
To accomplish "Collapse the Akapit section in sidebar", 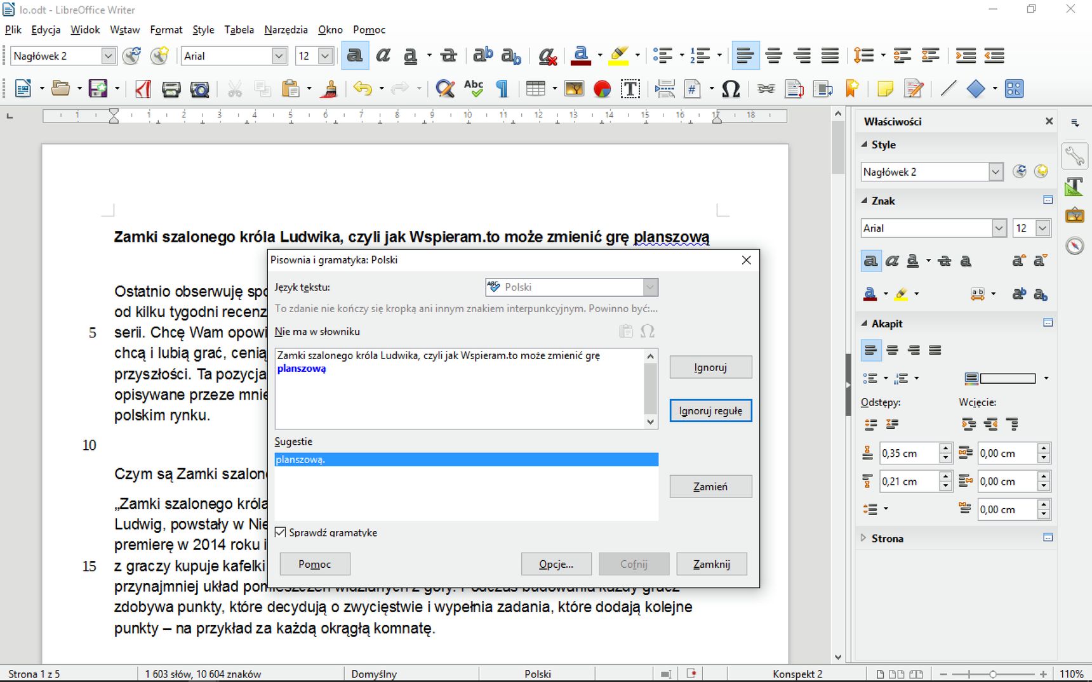I will [x=864, y=324].
